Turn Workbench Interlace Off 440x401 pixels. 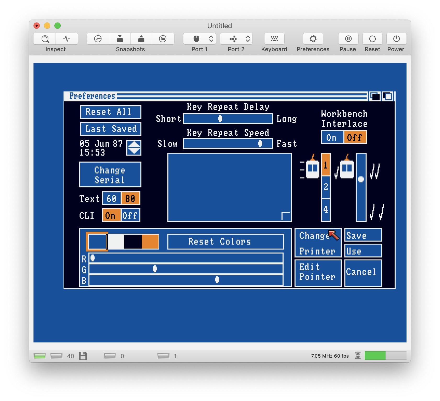355,137
